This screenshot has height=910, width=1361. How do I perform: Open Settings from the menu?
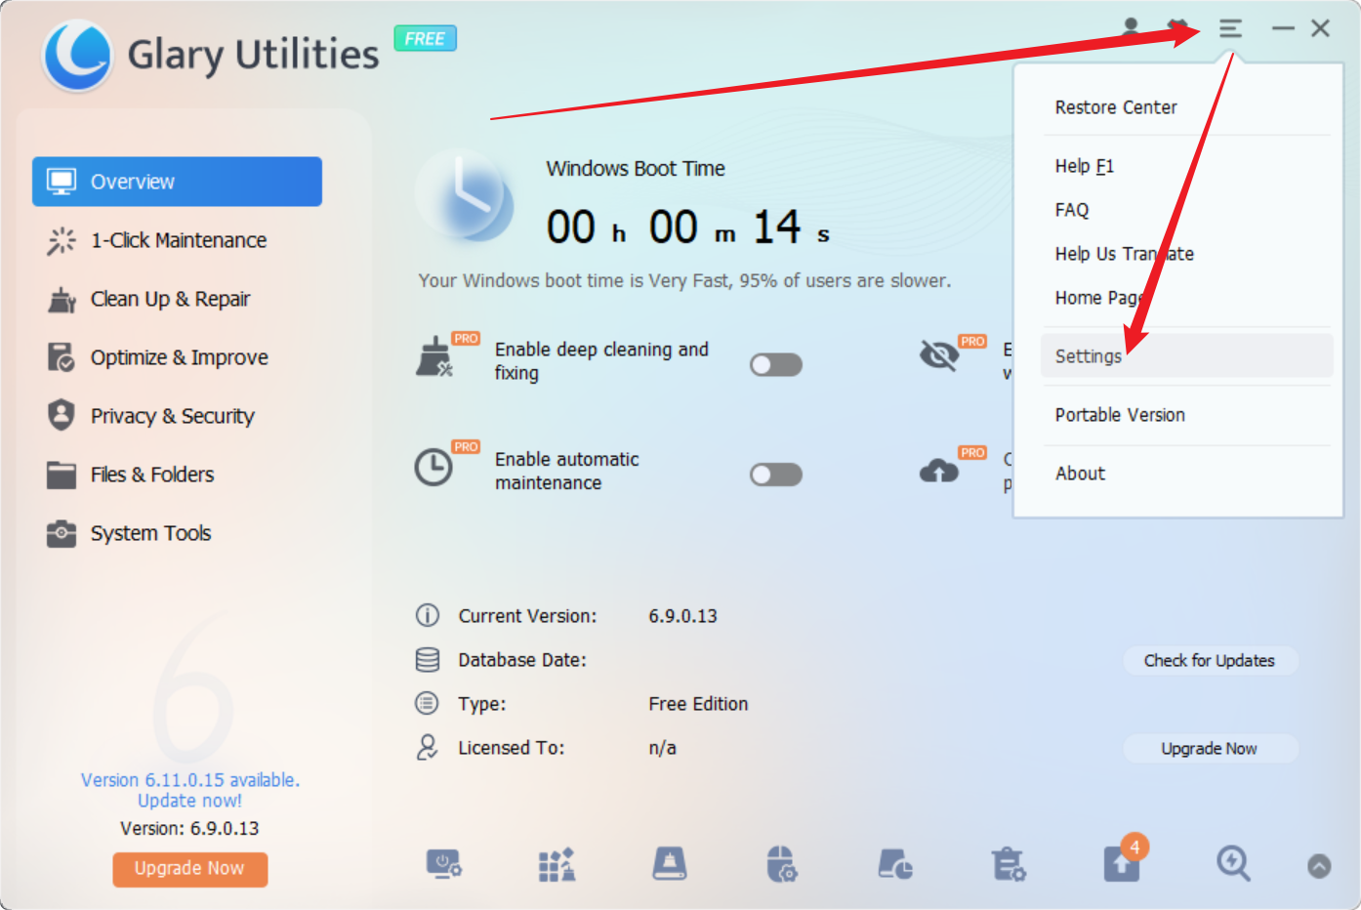(x=1186, y=356)
